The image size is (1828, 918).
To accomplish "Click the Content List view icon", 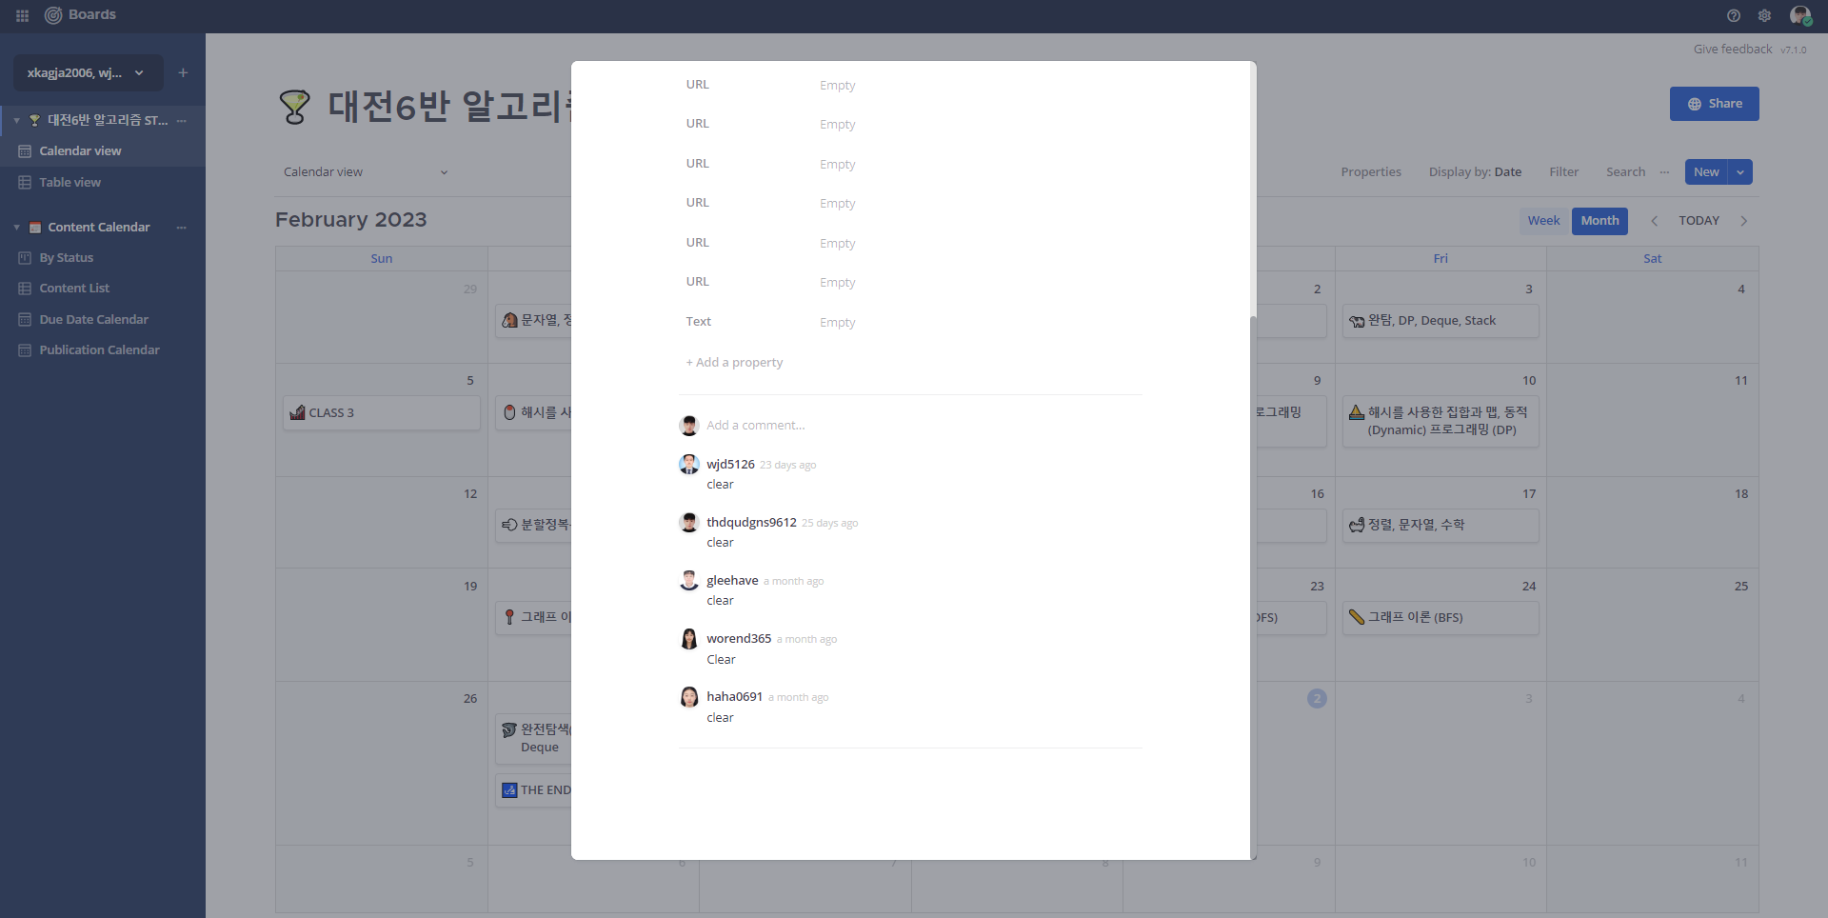I will 25,288.
